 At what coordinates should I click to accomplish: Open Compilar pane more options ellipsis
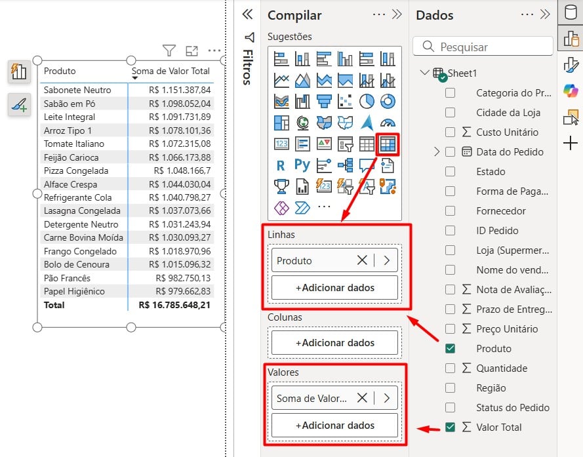(379, 14)
